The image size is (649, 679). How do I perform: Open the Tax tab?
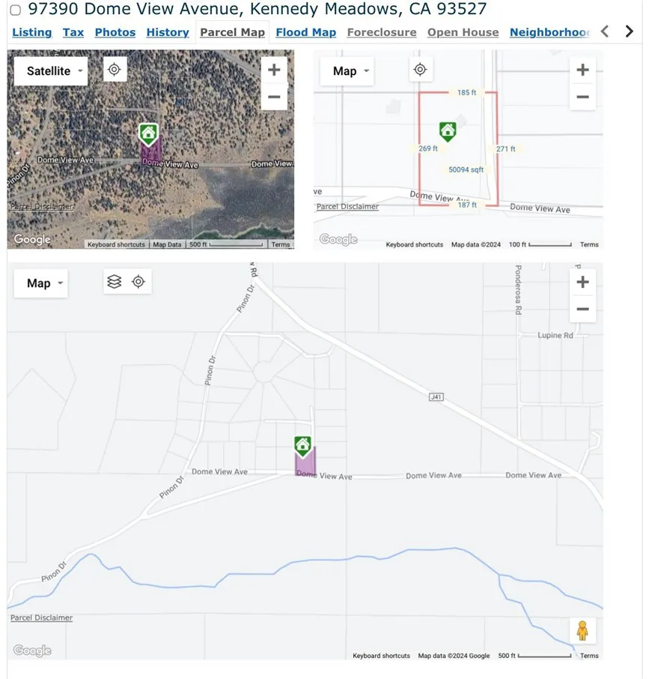click(73, 32)
